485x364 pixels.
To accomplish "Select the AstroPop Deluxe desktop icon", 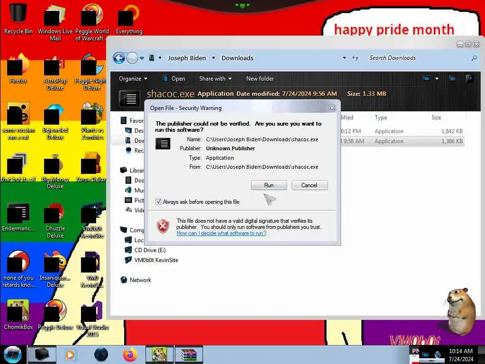I will point(55,73).
